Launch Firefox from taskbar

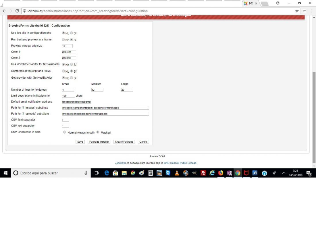pos(221,173)
